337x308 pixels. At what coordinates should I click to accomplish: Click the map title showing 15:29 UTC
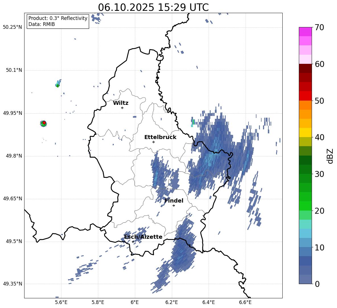(x=153, y=7)
